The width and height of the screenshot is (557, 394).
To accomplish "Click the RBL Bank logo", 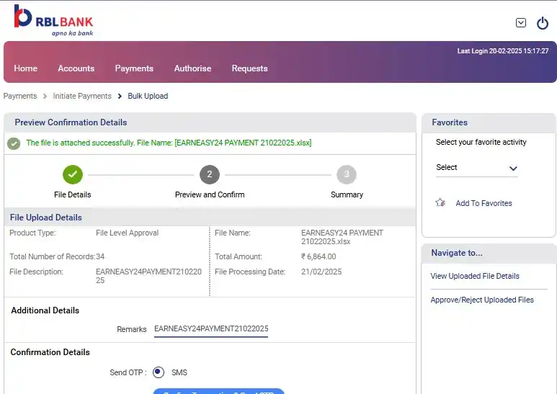I will 53,20.
